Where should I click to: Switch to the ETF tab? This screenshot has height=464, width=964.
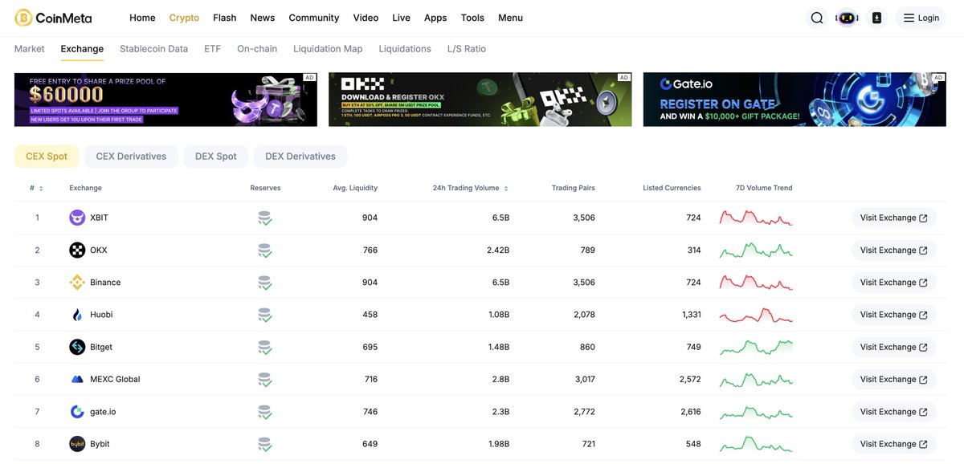tap(212, 49)
